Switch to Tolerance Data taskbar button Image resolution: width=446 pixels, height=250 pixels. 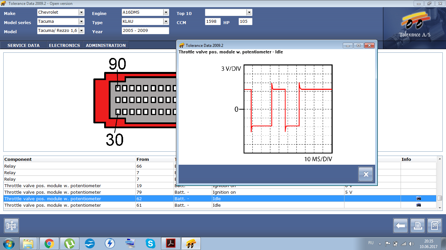tap(191, 243)
